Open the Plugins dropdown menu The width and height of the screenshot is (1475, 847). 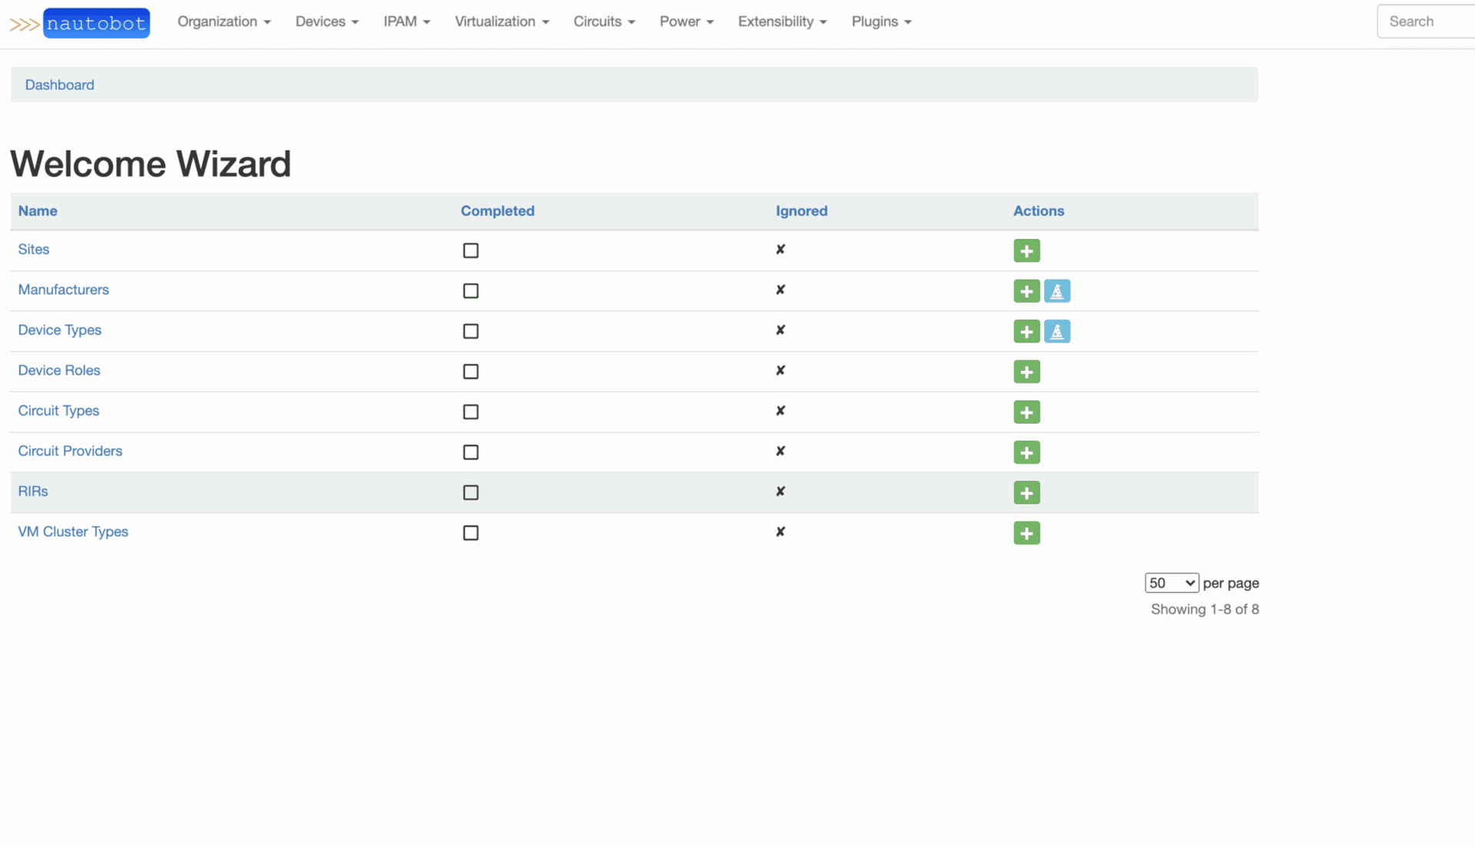881,22
